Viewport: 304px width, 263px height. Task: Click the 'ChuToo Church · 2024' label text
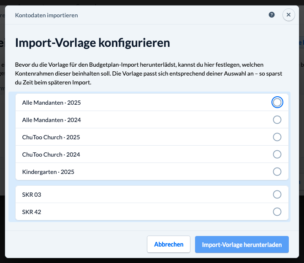51,155
